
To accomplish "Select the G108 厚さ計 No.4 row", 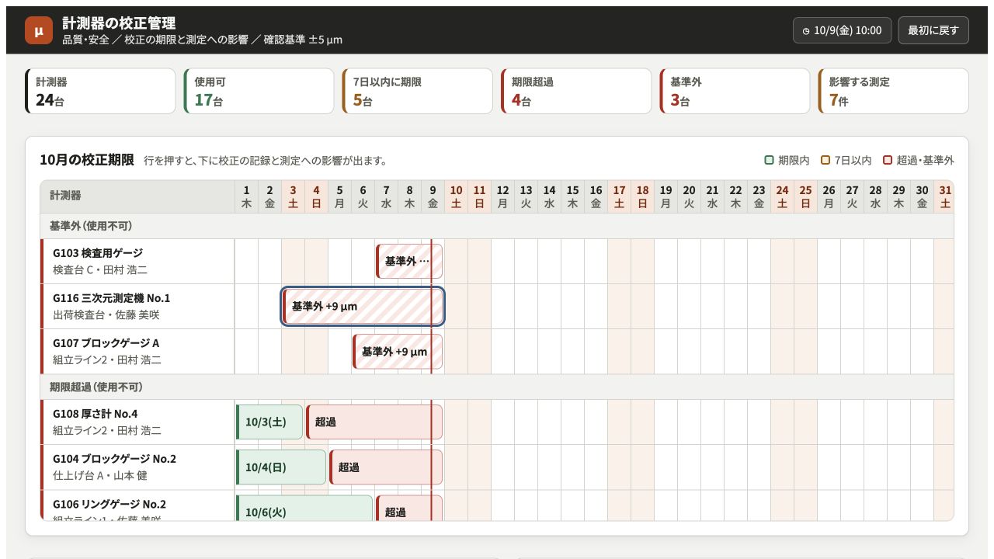I will 497,422.
